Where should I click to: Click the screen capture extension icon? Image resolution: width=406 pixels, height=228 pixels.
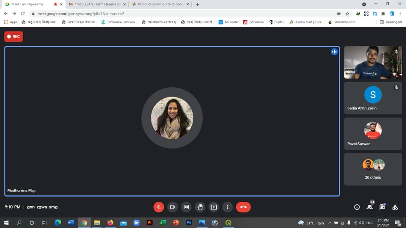point(366,14)
